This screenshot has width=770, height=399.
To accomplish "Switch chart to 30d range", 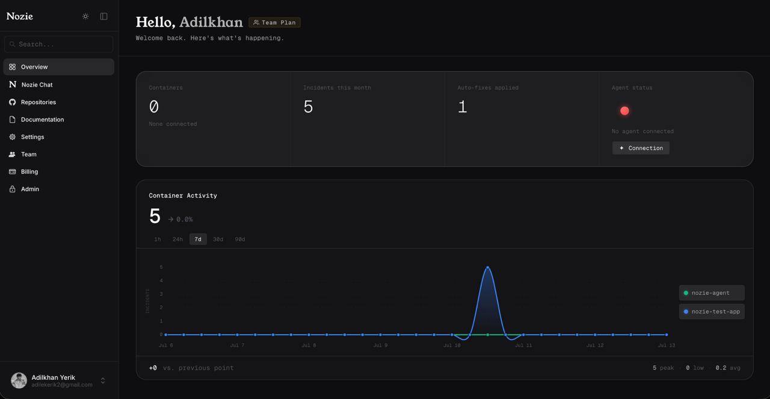I will [218, 239].
